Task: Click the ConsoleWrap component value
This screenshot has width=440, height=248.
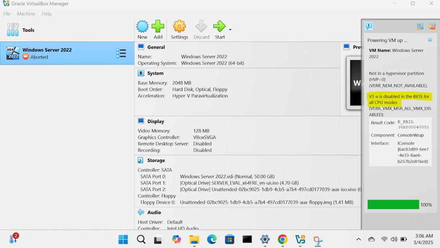Action: pos(411,135)
